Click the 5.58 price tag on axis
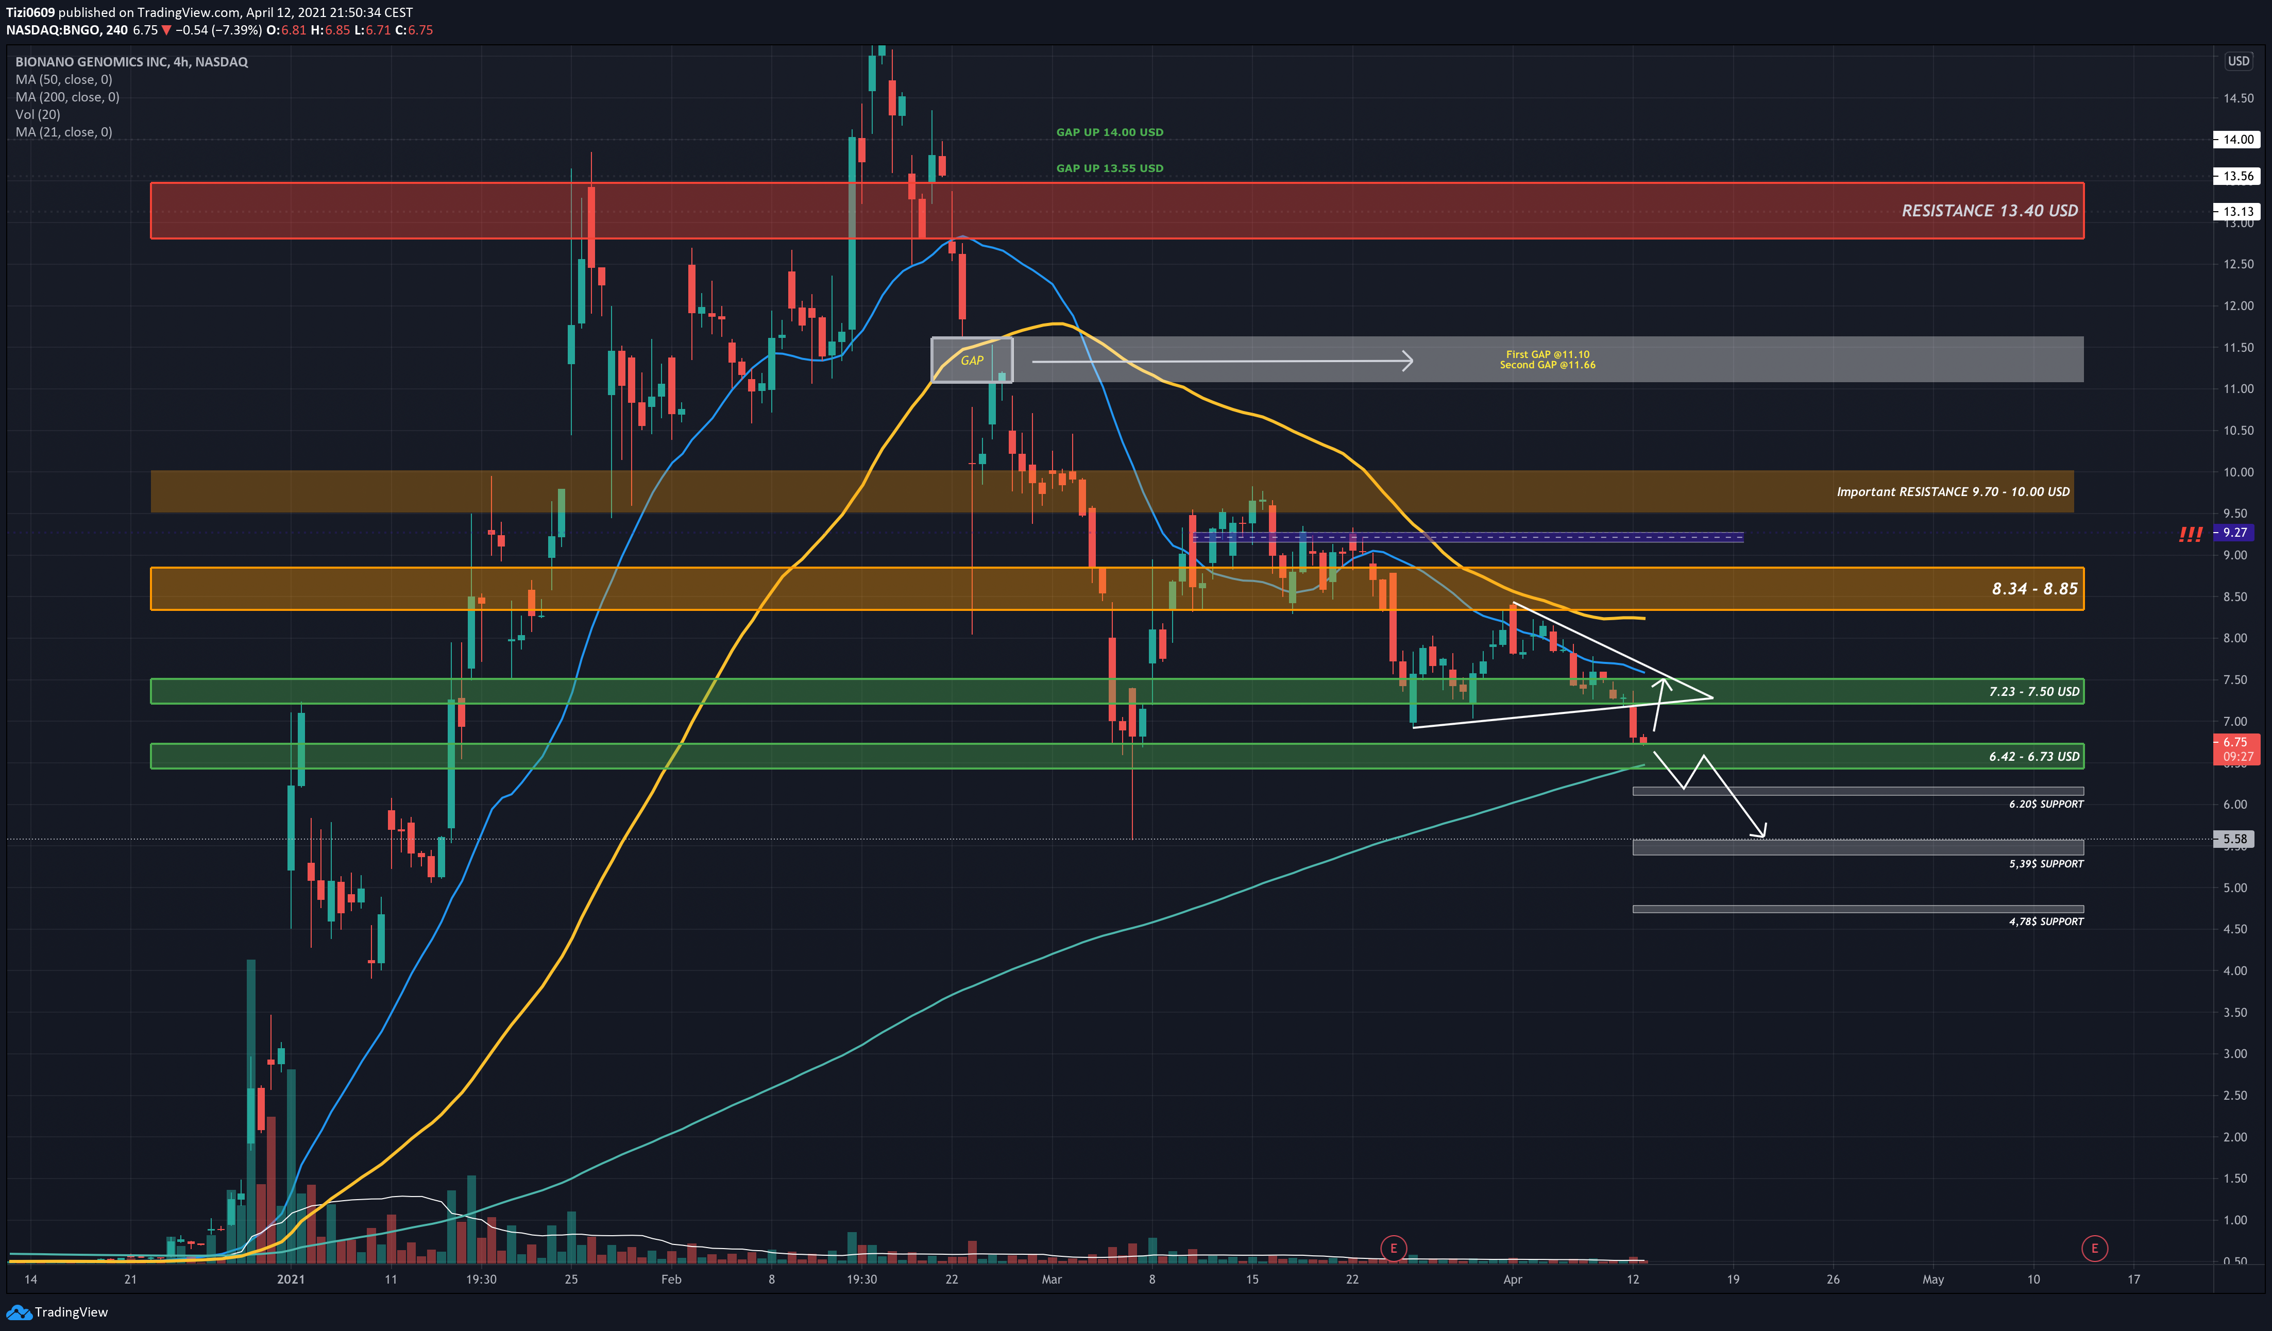 coord(2234,839)
